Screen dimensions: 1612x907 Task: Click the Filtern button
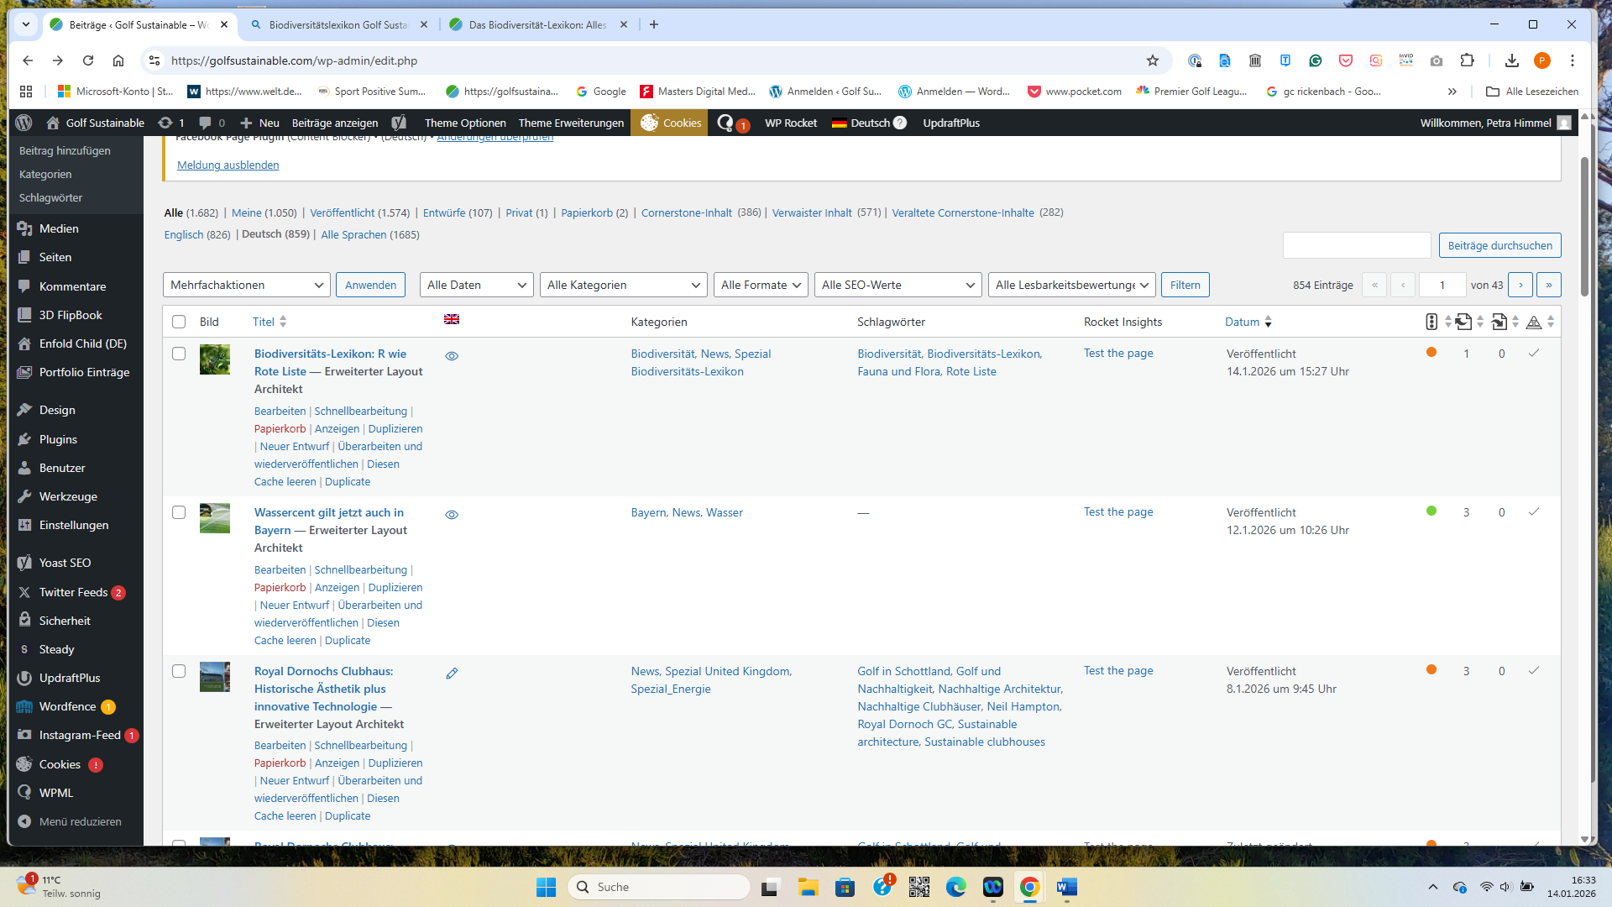coord(1185,285)
